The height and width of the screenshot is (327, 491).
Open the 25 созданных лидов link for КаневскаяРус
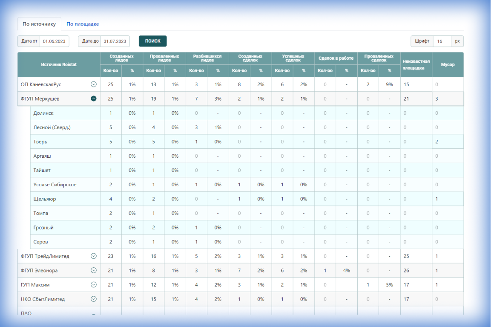[x=111, y=84]
